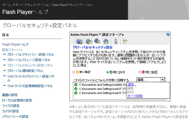
Task: Open 画面の設定 link
Action: 10,95
